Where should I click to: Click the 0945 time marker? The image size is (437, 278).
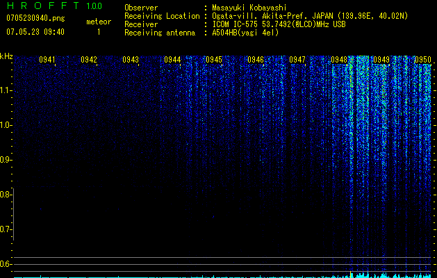click(x=214, y=60)
